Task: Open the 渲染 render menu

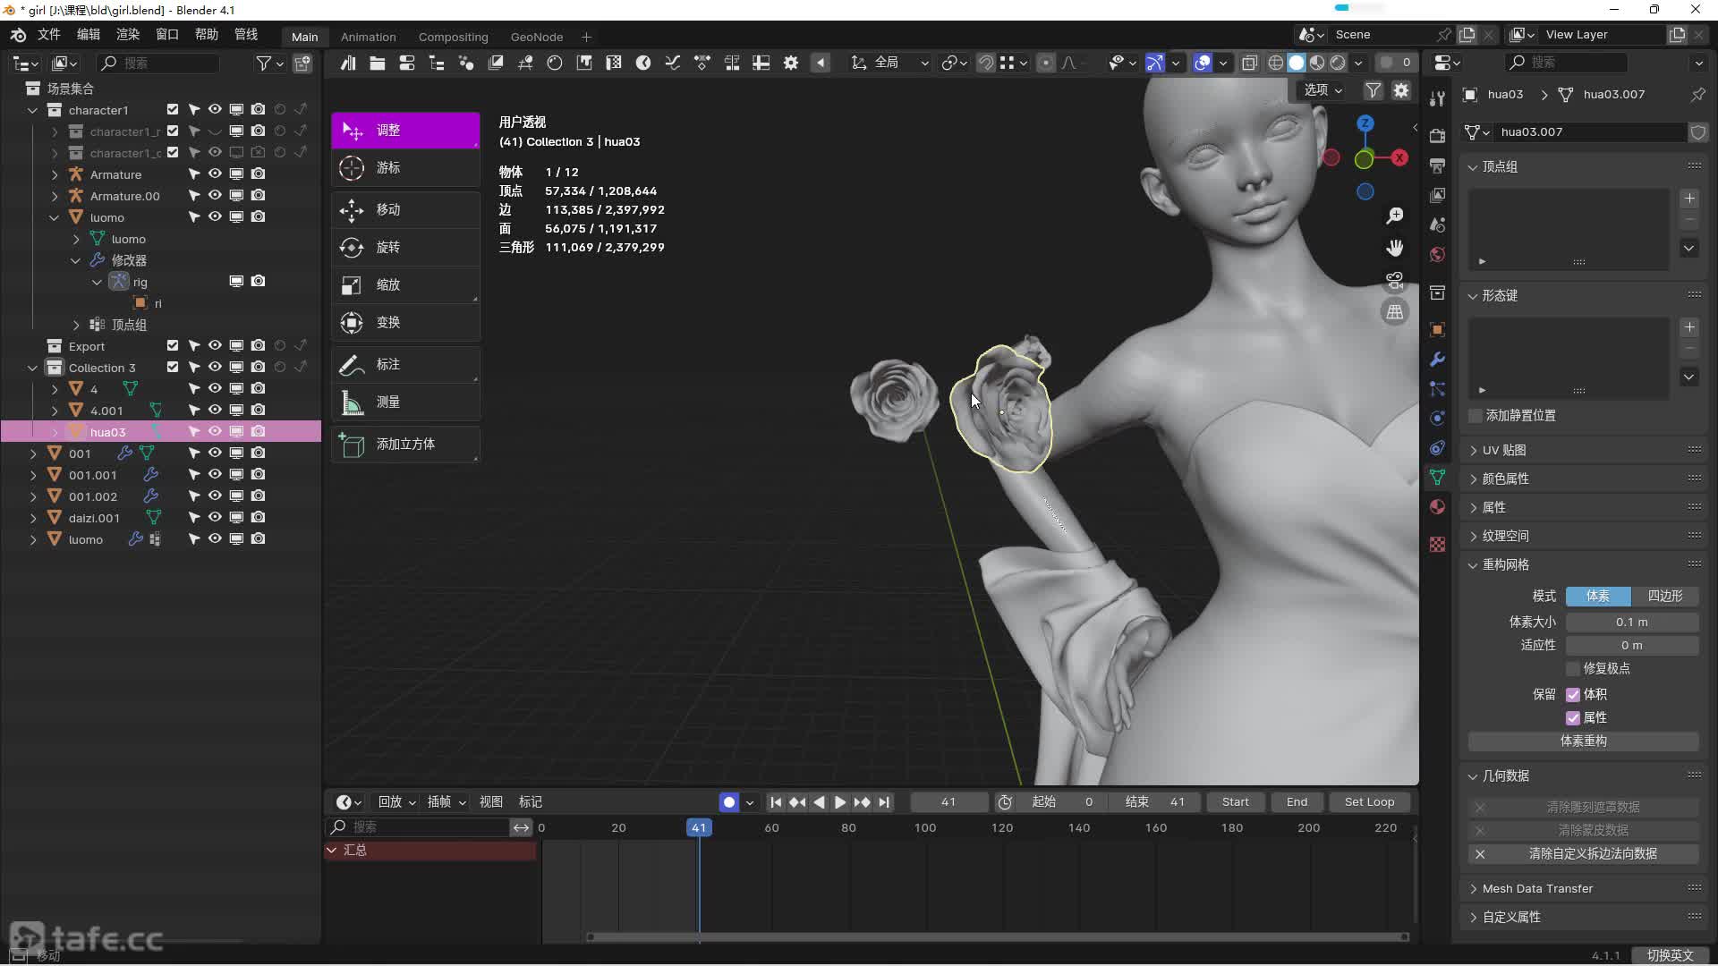Action: (x=127, y=34)
